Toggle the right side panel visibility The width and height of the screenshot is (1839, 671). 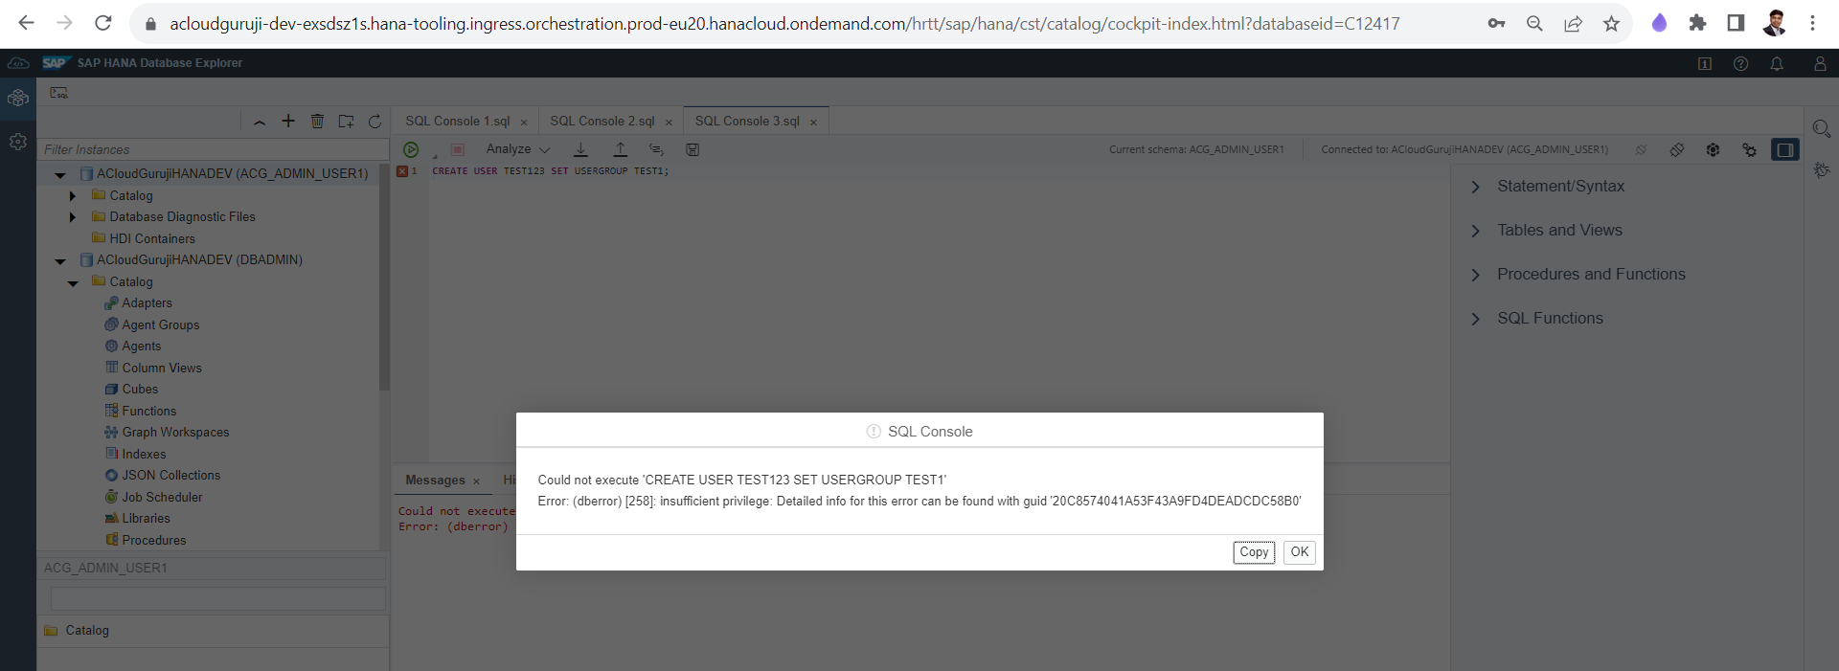(x=1785, y=149)
